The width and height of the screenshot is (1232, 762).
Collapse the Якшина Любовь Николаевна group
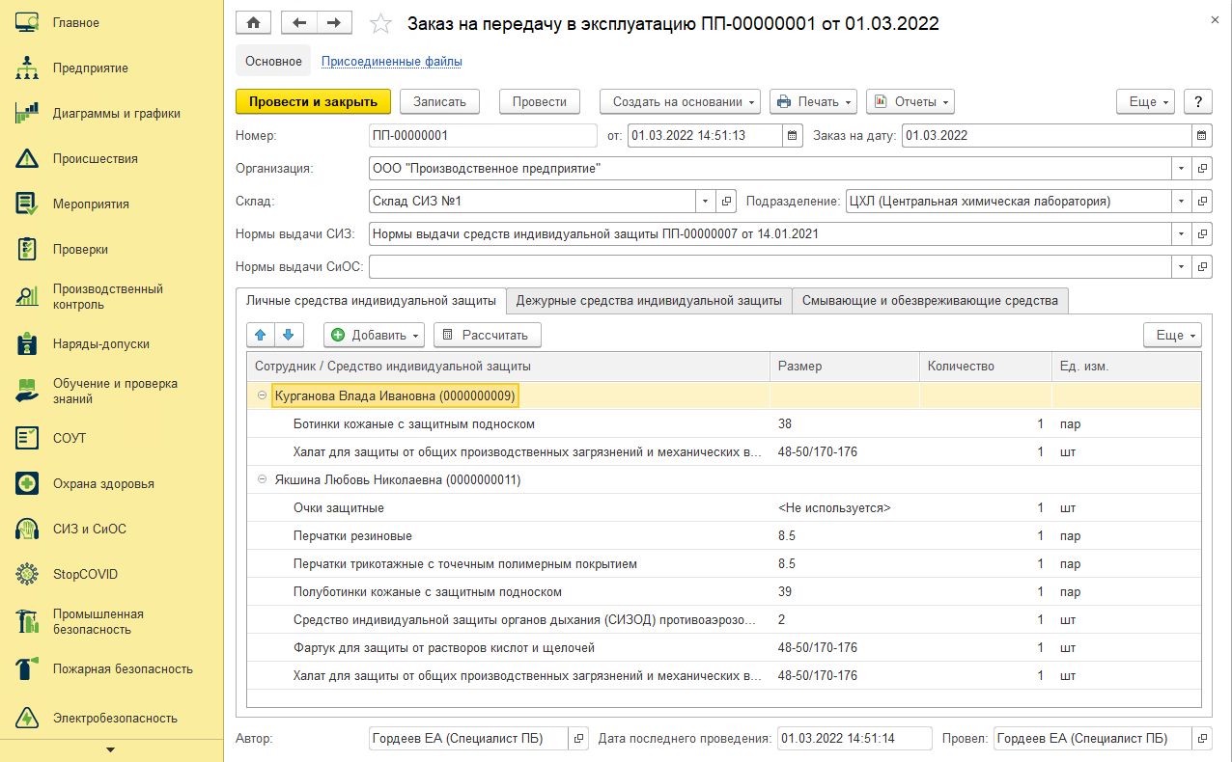262,479
